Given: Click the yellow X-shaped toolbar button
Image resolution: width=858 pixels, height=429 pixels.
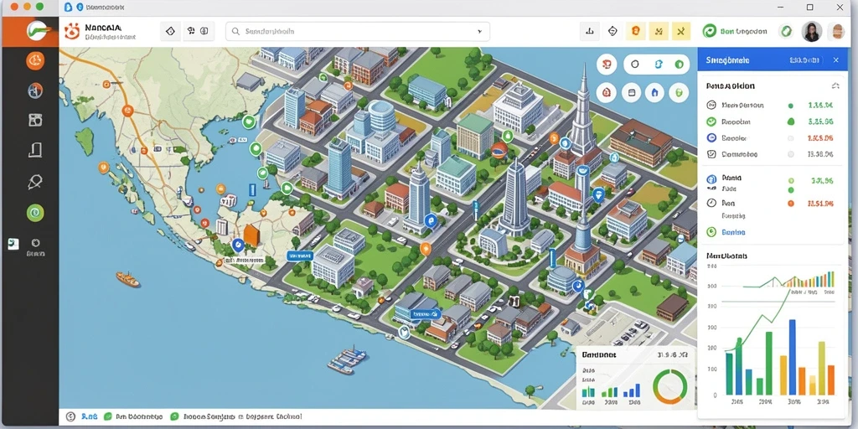Looking at the screenshot, I should tap(680, 32).
